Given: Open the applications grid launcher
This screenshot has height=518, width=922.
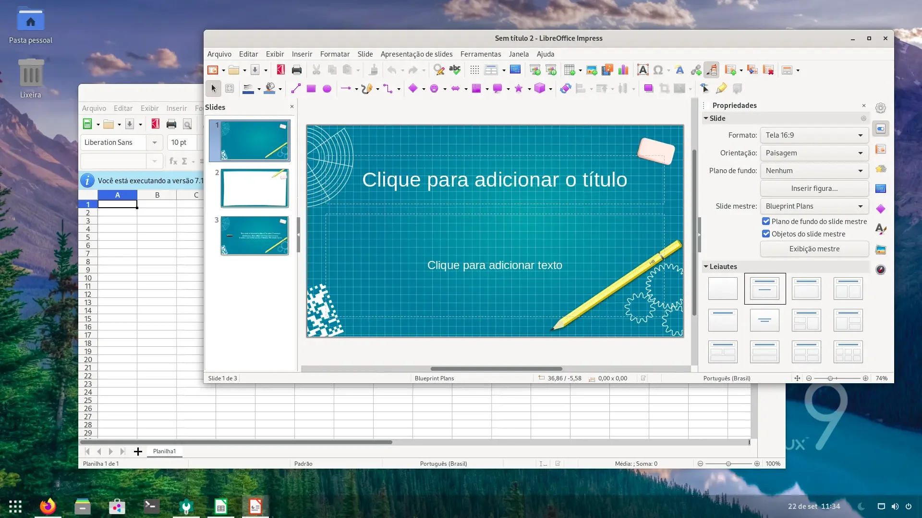Looking at the screenshot, I should pyautogui.click(x=15, y=506).
